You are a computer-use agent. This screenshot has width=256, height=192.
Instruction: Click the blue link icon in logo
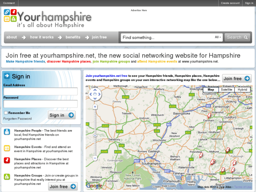pos(7,12)
